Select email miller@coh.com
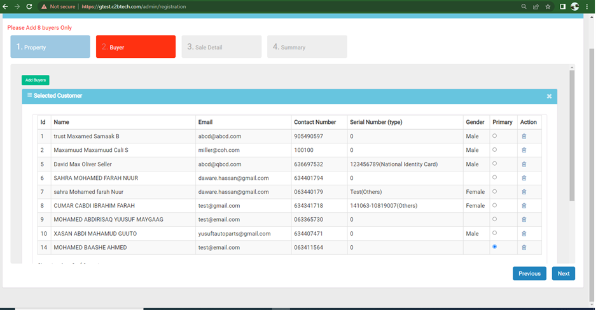 [219, 150]
